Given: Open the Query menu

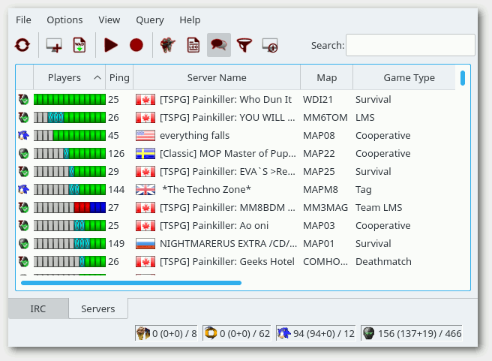Looking at the screenshot, I should click(x=149, y=20).
